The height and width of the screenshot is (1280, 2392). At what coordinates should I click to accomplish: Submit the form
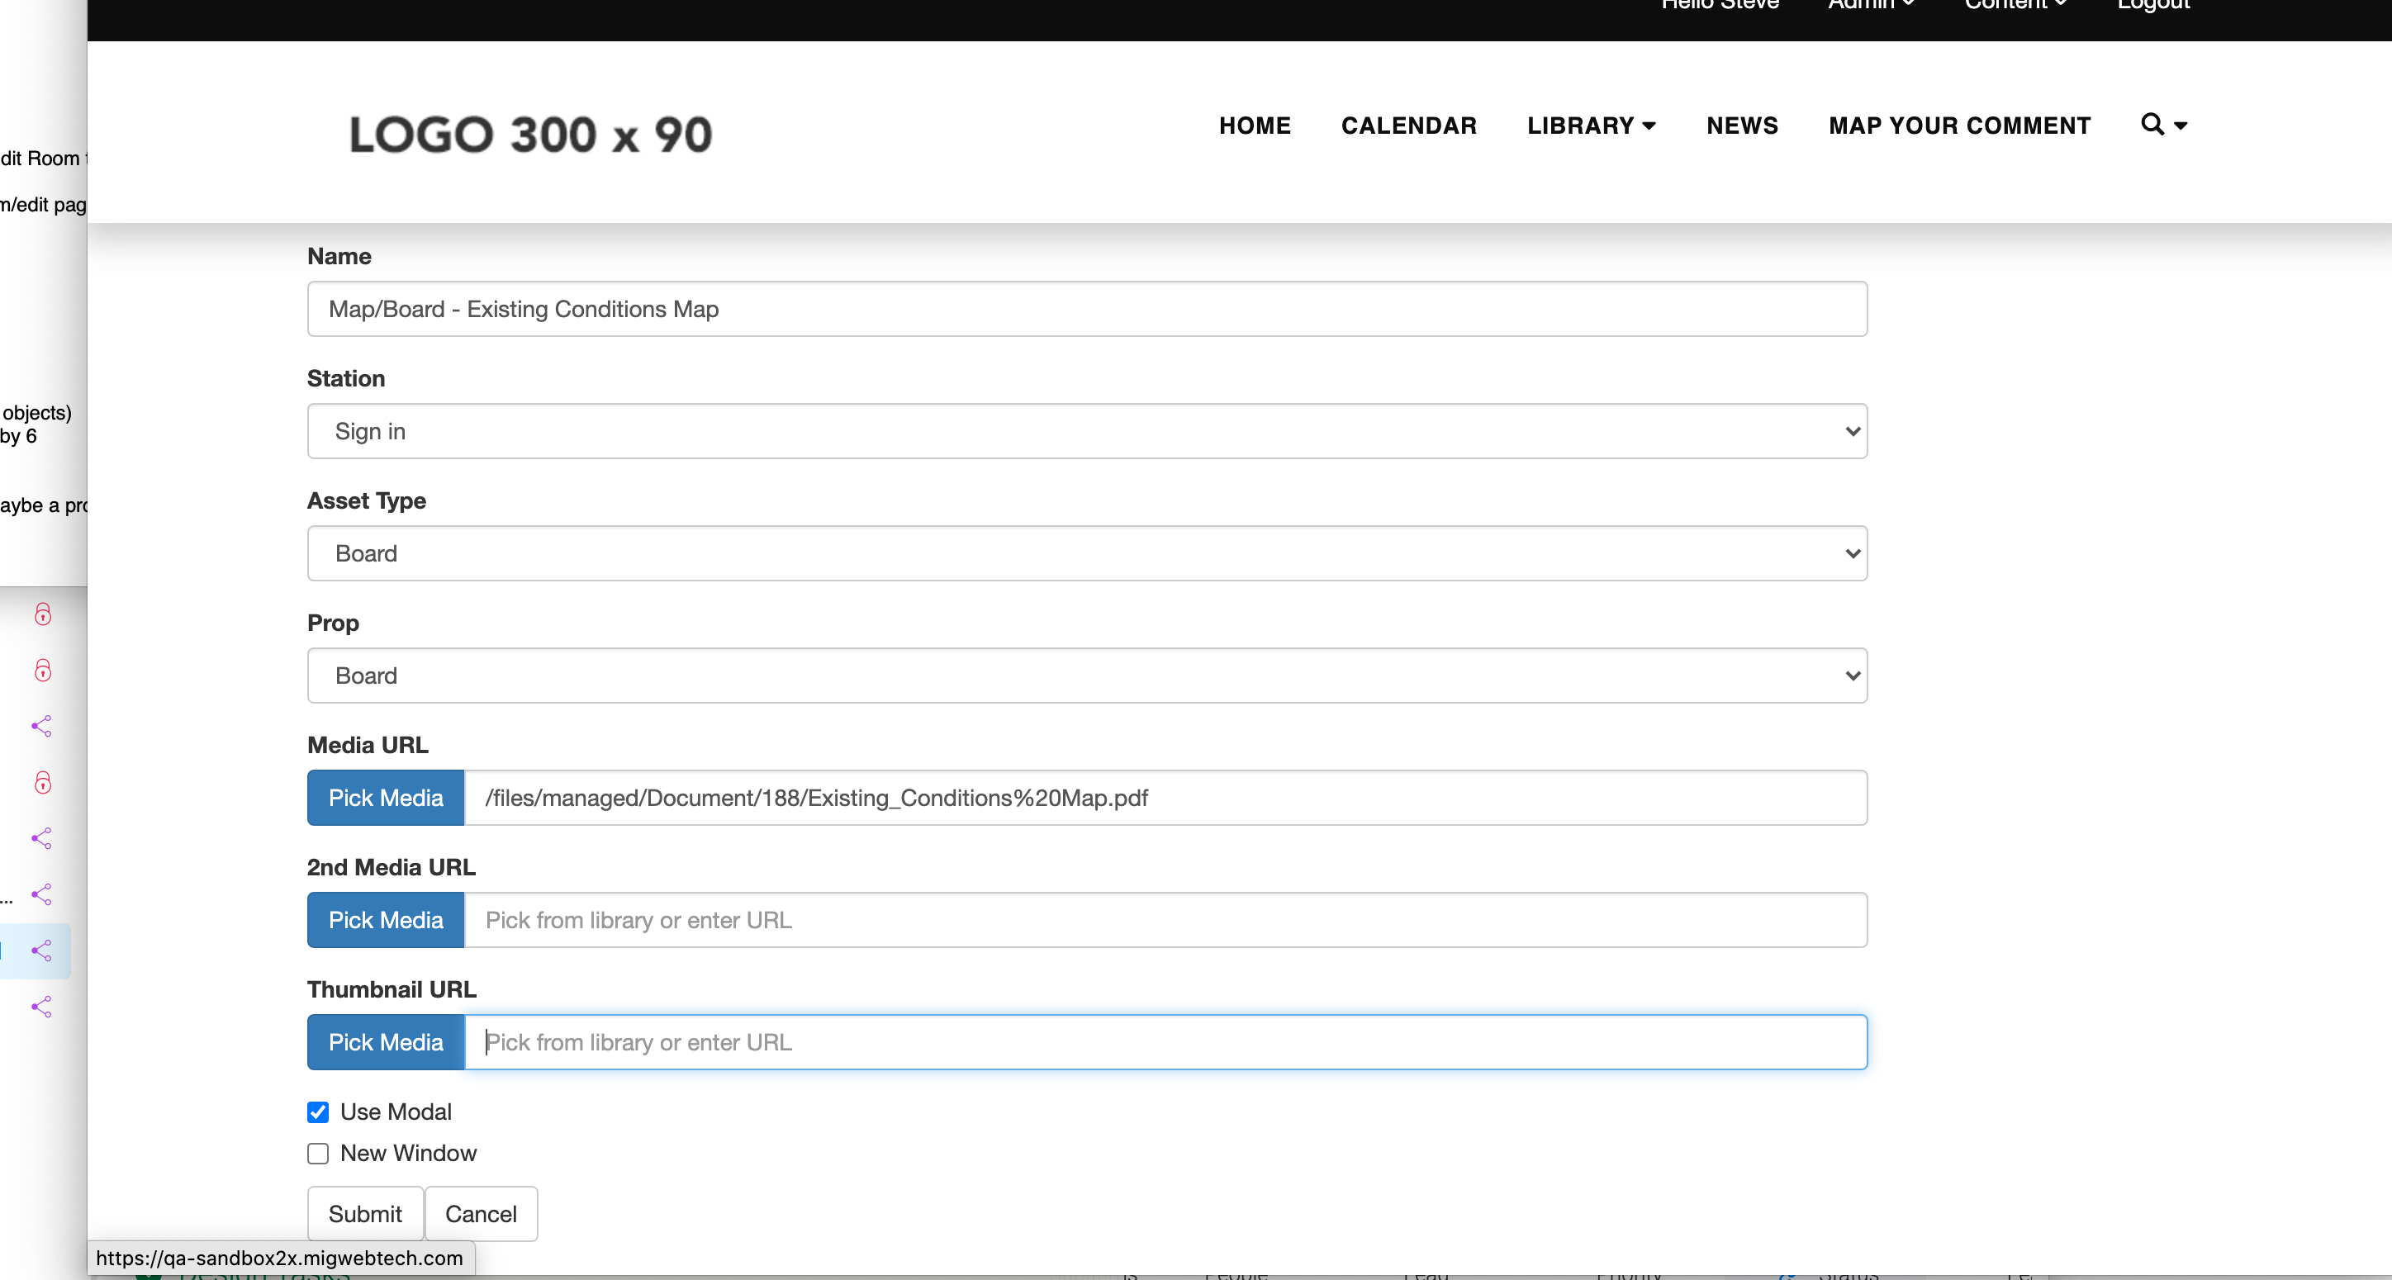(x=365, y=1214)
